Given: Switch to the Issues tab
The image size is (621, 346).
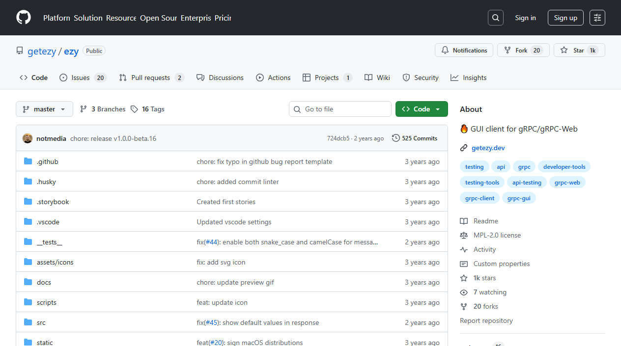Looking at the screenshot, I should (83, 78).
